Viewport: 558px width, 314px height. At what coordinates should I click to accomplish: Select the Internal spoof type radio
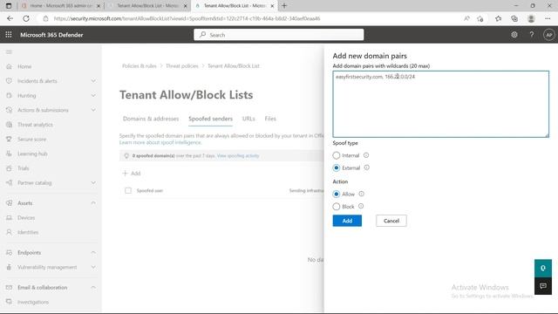337,155
